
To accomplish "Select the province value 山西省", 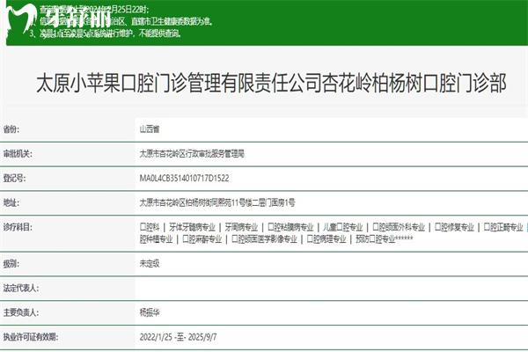I will pyautogui.click(x=150, y=129).
